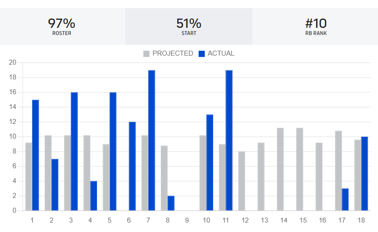378x232 pixels.
Task: Click week 18 blue actual bar
Action: click(365, 174)
